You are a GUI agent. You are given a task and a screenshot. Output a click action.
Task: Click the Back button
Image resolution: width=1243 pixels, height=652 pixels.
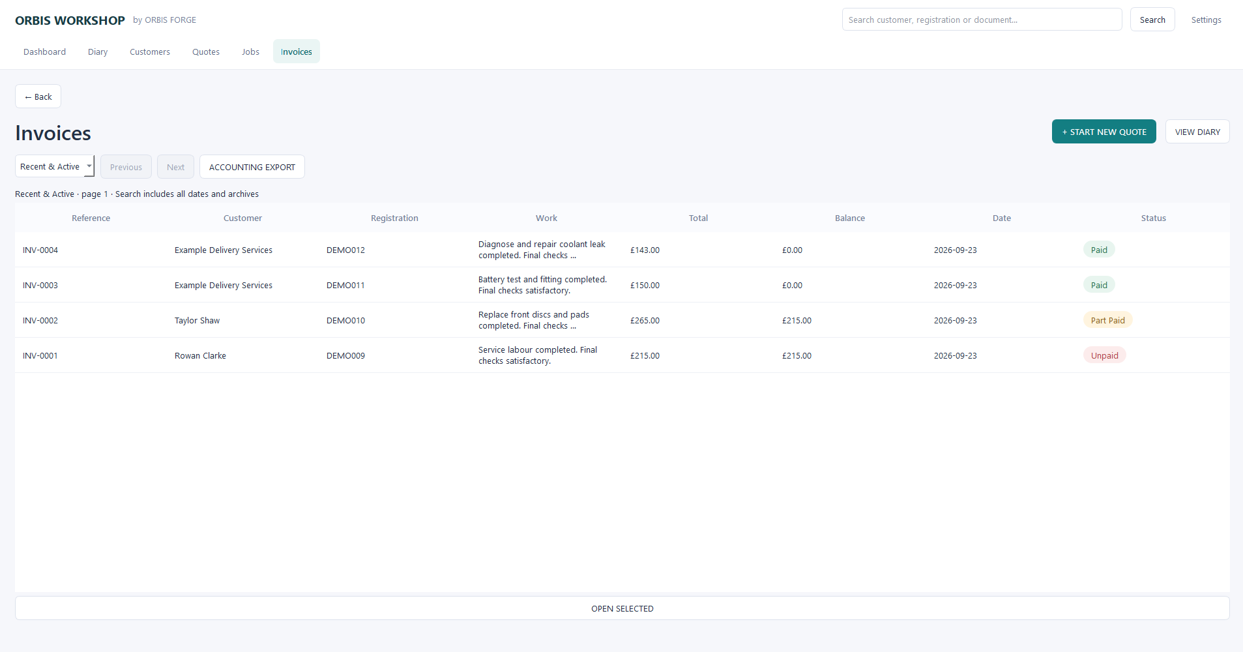coord(38,96)
